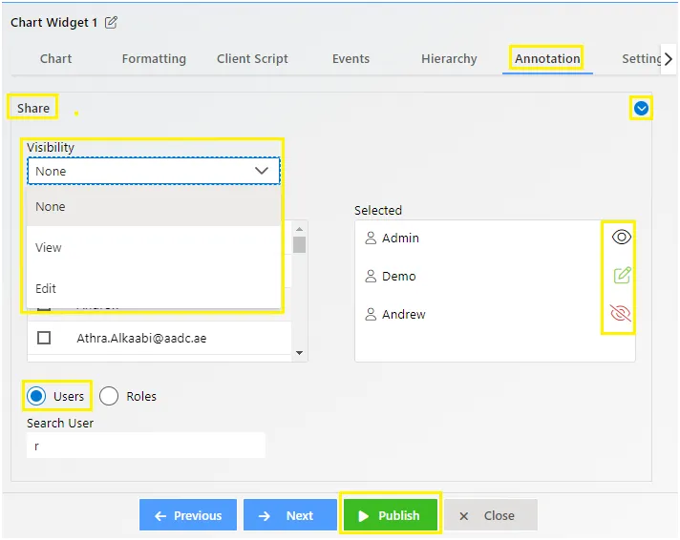Click the red hidden-eye icon for Andrew
Screen dimensions: 680x540
[x=621, y=313]
